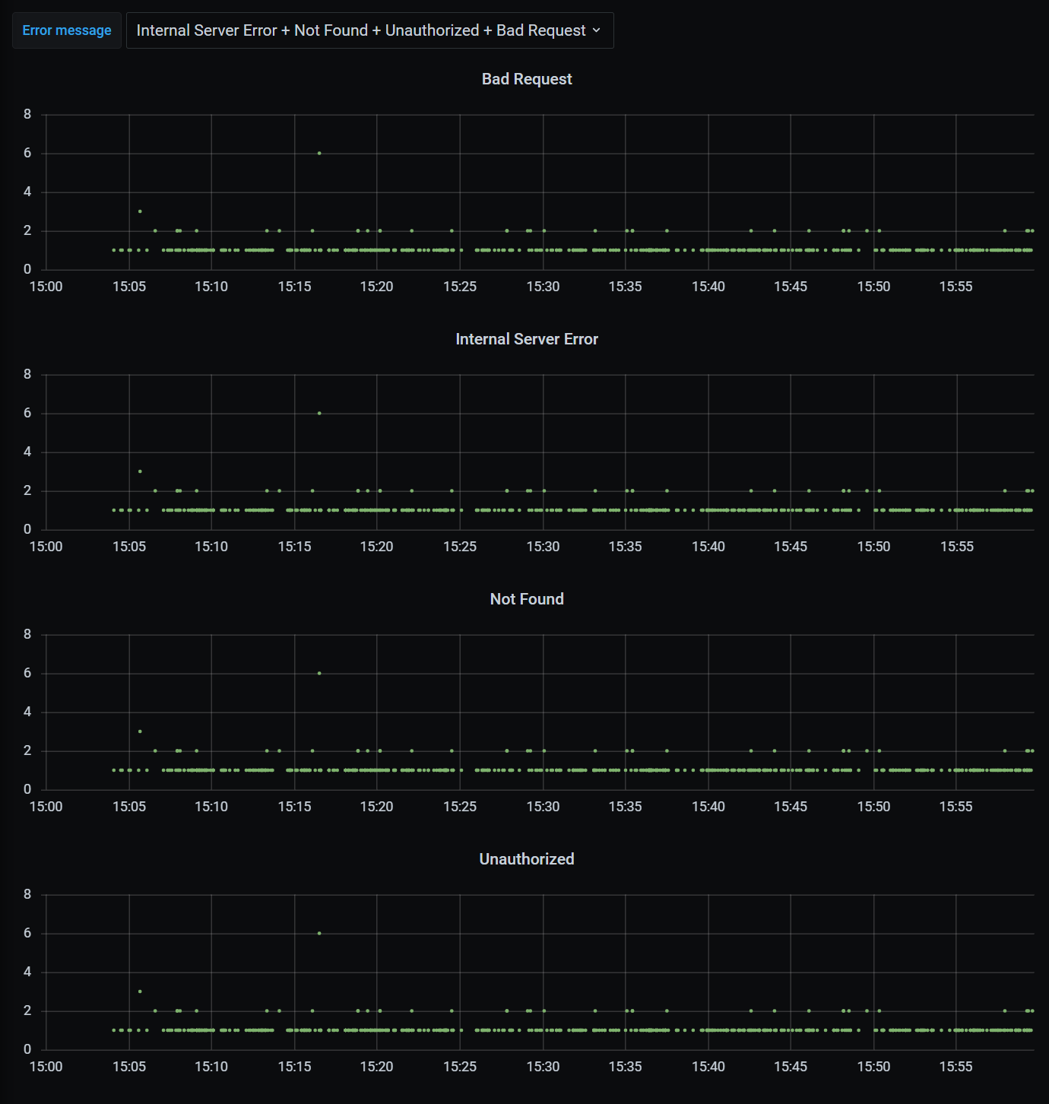Click a value 1 data point near 15:20 in Not Found

pyautogui.click(x=378, y=769)
